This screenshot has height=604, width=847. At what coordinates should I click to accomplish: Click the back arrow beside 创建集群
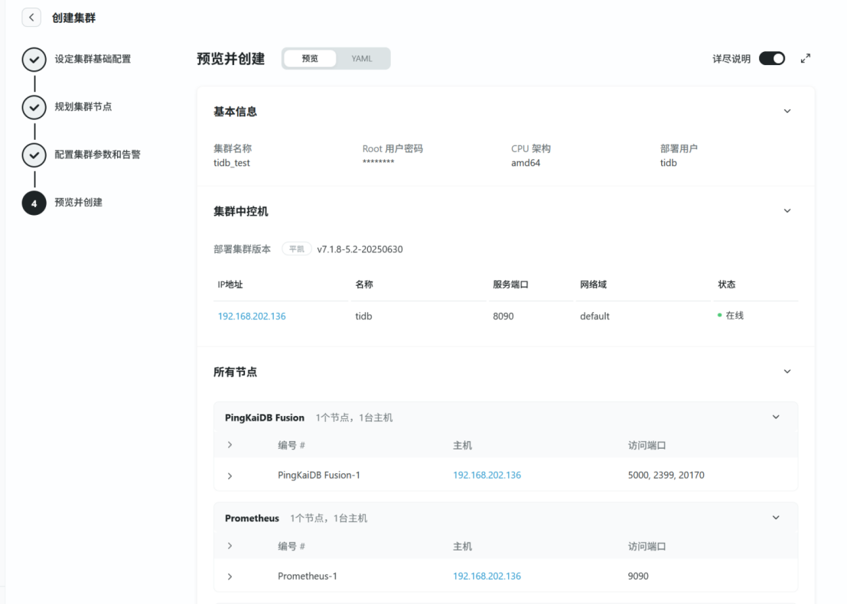click(31, 18)
